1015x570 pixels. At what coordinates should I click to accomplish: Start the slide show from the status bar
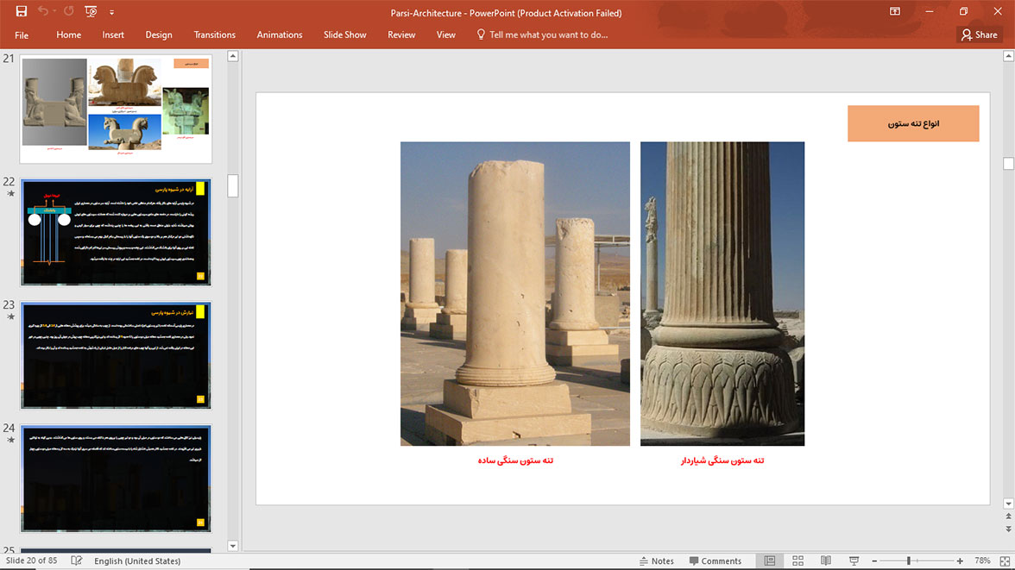click(x=854, y=561)
